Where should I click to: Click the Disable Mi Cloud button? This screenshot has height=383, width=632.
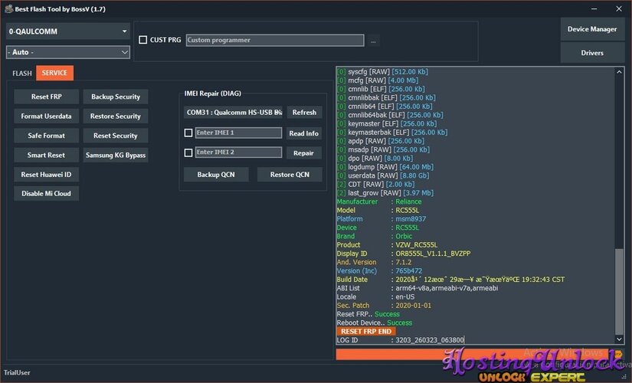coord(46,194)
